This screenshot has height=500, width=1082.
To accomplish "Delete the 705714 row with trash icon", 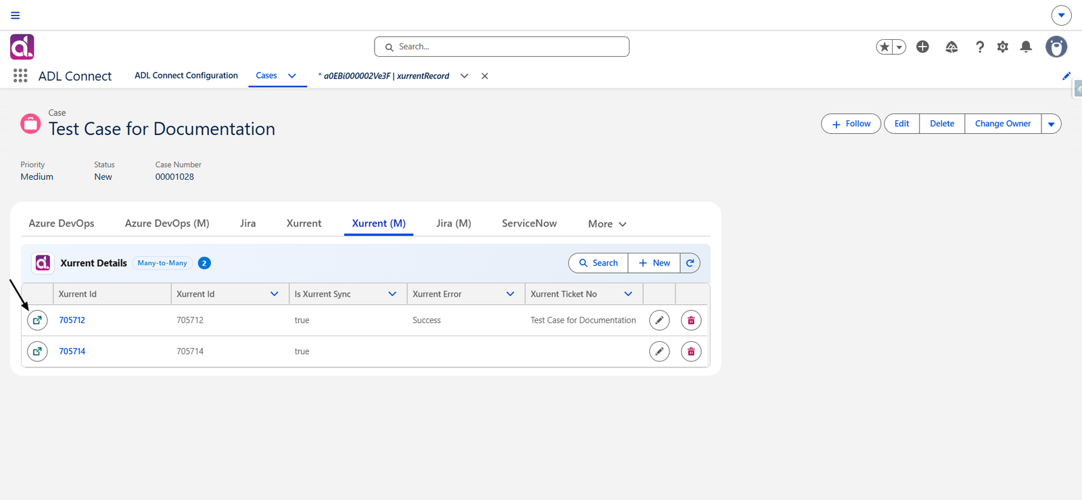I will pyautogui.click(x=691, y=351).
